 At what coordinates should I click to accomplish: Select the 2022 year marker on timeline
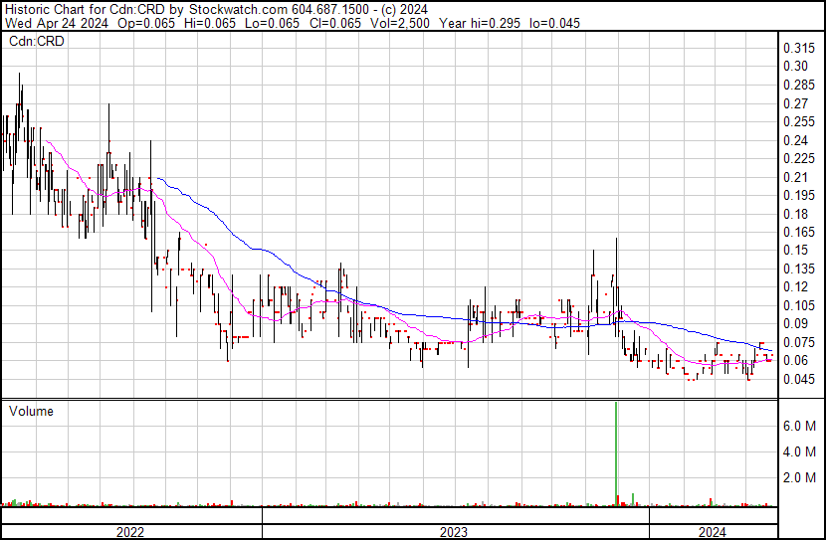(131, 532)
